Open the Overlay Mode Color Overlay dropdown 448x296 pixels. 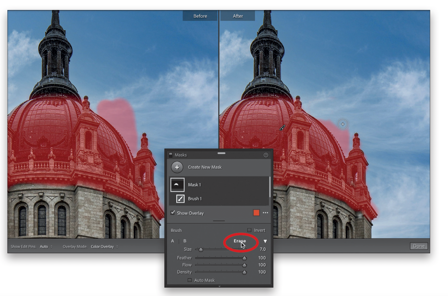[x=104, y=246]
